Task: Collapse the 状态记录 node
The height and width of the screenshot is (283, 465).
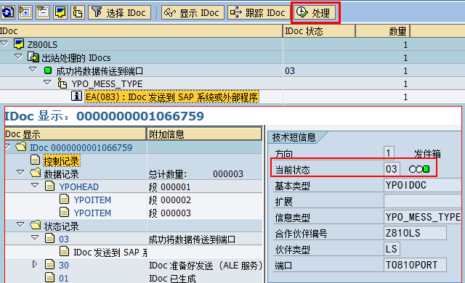Action: click(20, 225)
